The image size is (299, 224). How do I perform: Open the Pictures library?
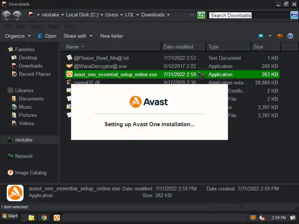click(x=28, y=115)
